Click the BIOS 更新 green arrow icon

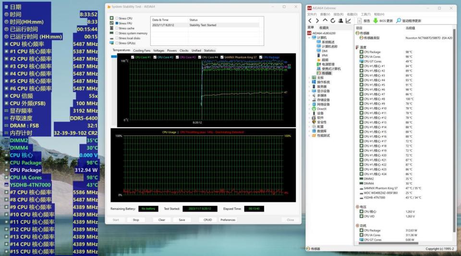376,21
